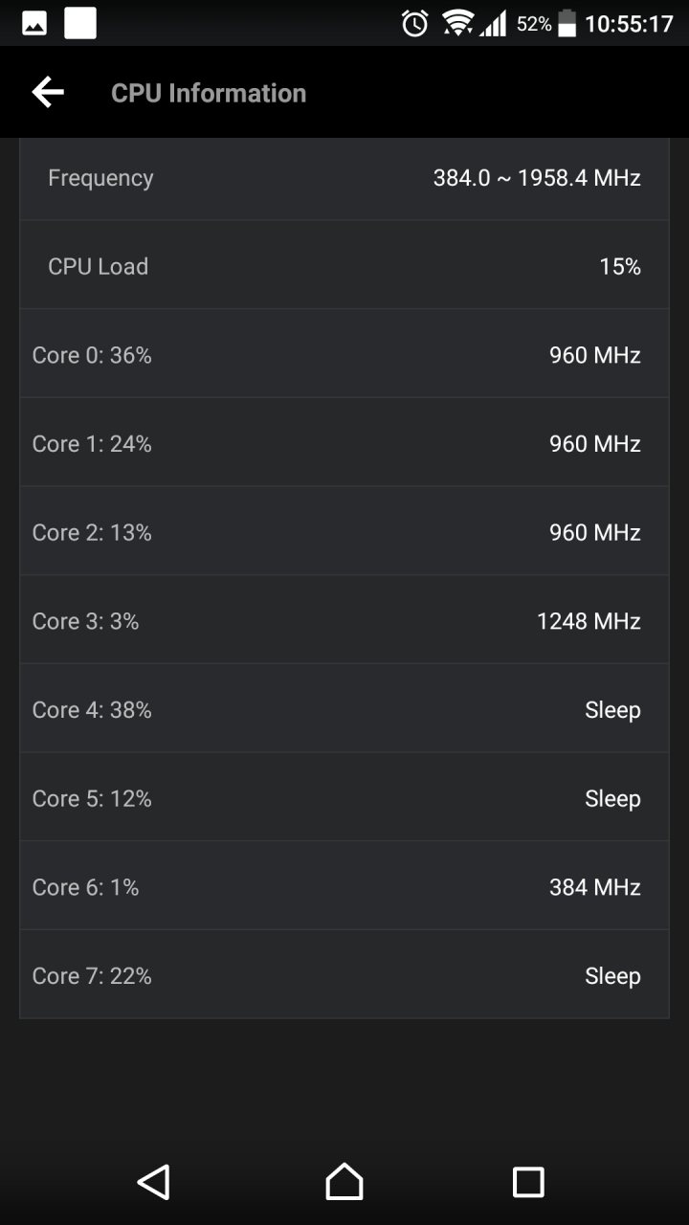Select Core 6 at 384 MHz

click(344, 887)
